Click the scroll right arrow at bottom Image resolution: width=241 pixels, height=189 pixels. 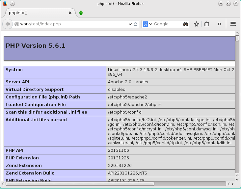(232, 183)
